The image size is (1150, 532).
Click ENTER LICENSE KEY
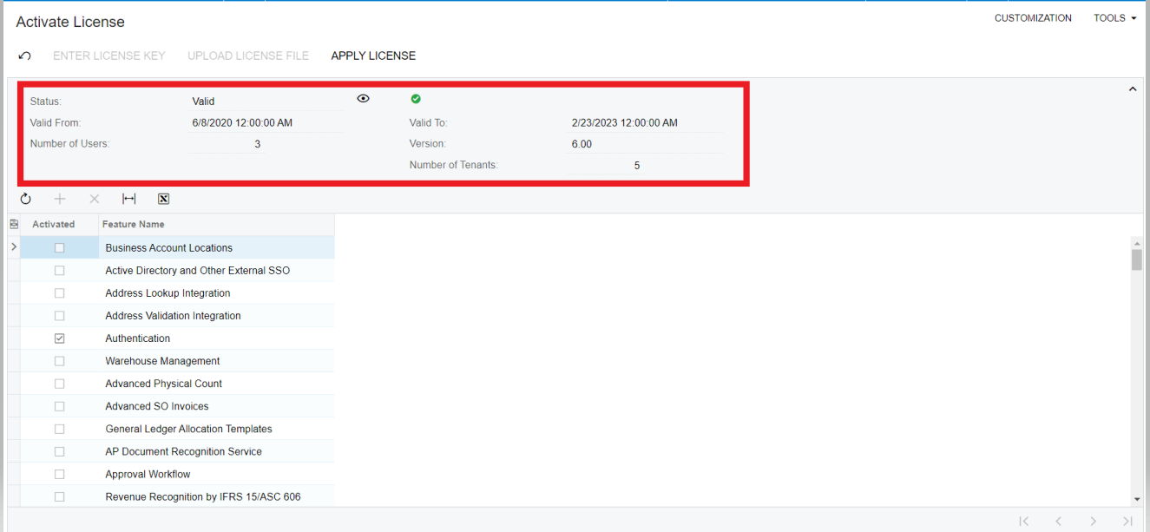pos(108,56)
